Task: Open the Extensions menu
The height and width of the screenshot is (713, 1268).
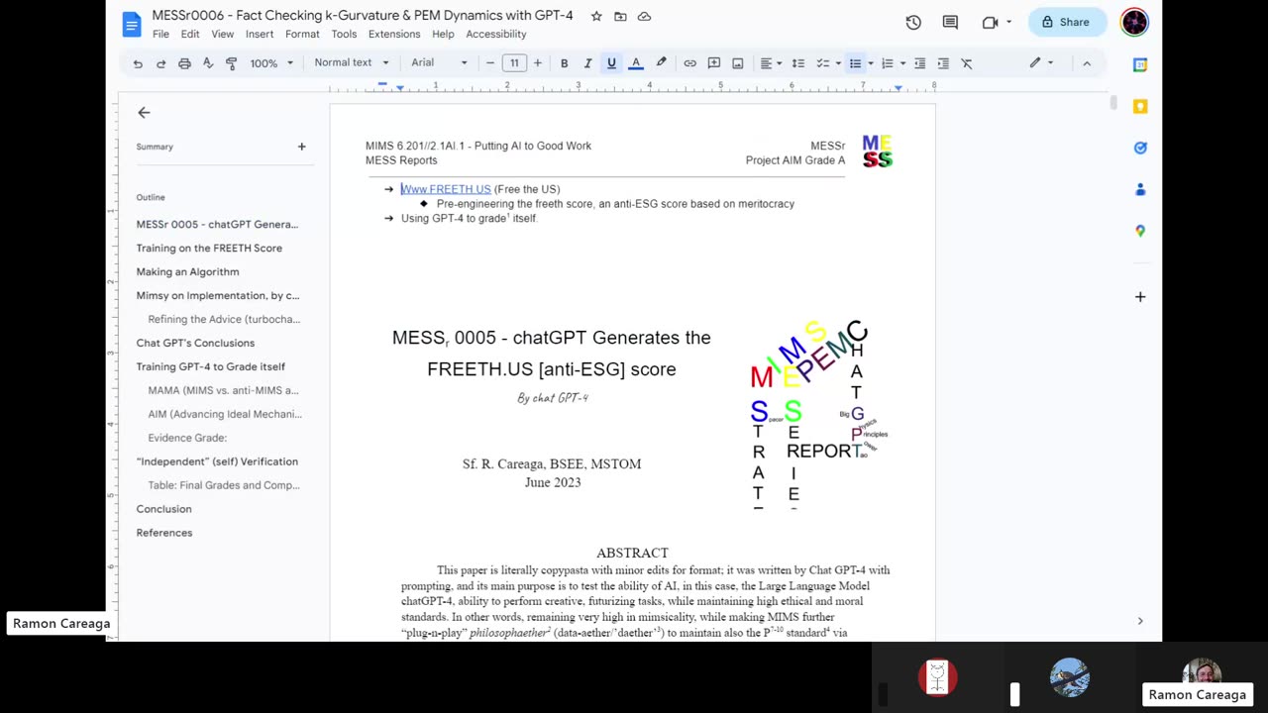Action: pyautogui.click(x=394, y=34)
